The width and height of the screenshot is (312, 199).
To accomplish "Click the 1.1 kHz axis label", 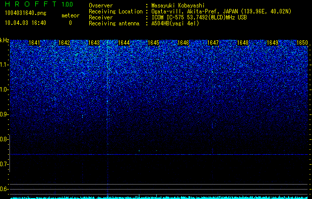I will (4, 65).
